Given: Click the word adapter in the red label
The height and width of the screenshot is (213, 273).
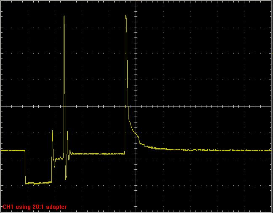Looking at the screenshot, I should pos(56,207).
